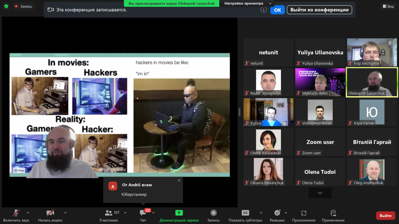Select Юра Євпак participant tile
Viewport: 399px width, 224px height.
(372, 112)
